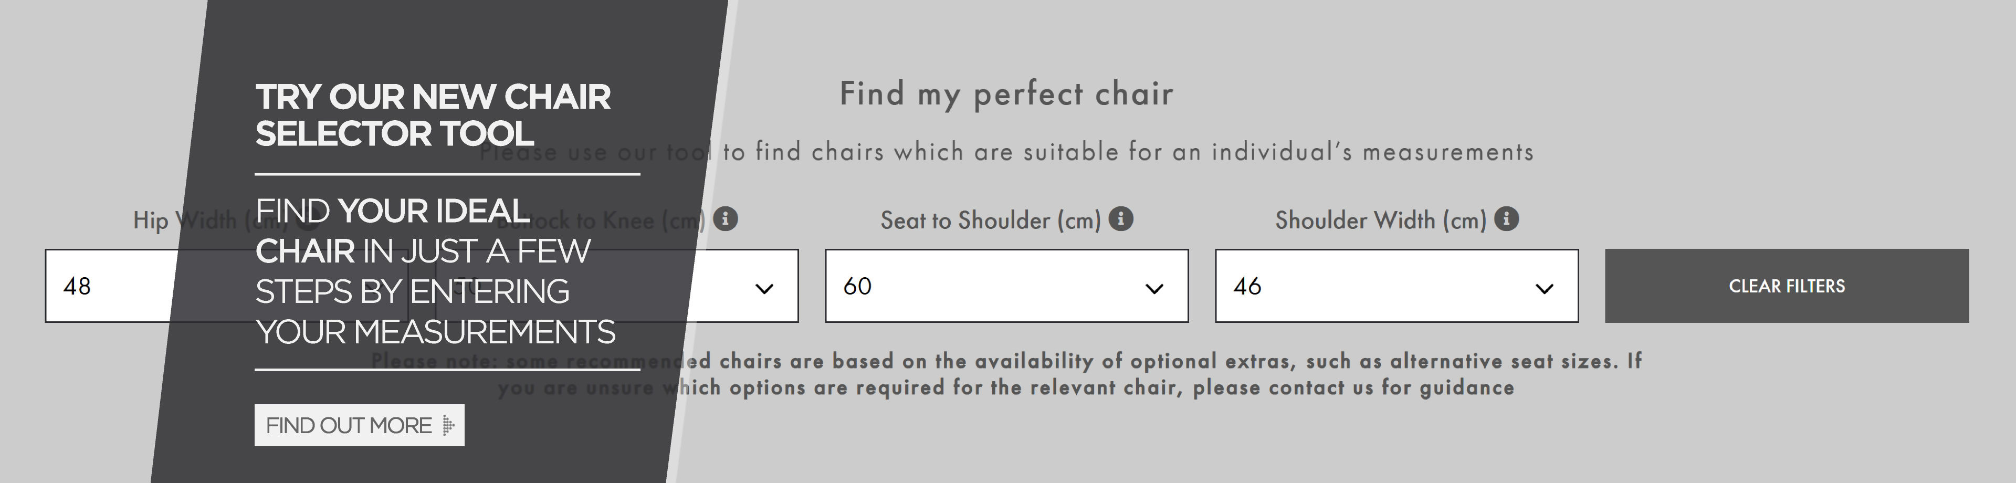Show info for Seat to Shoulder measurement
The height and width of the screenshot is (483, 2016).
1121,219
